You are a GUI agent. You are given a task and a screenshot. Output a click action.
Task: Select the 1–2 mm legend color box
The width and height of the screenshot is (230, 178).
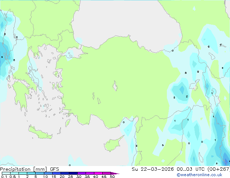23,173
